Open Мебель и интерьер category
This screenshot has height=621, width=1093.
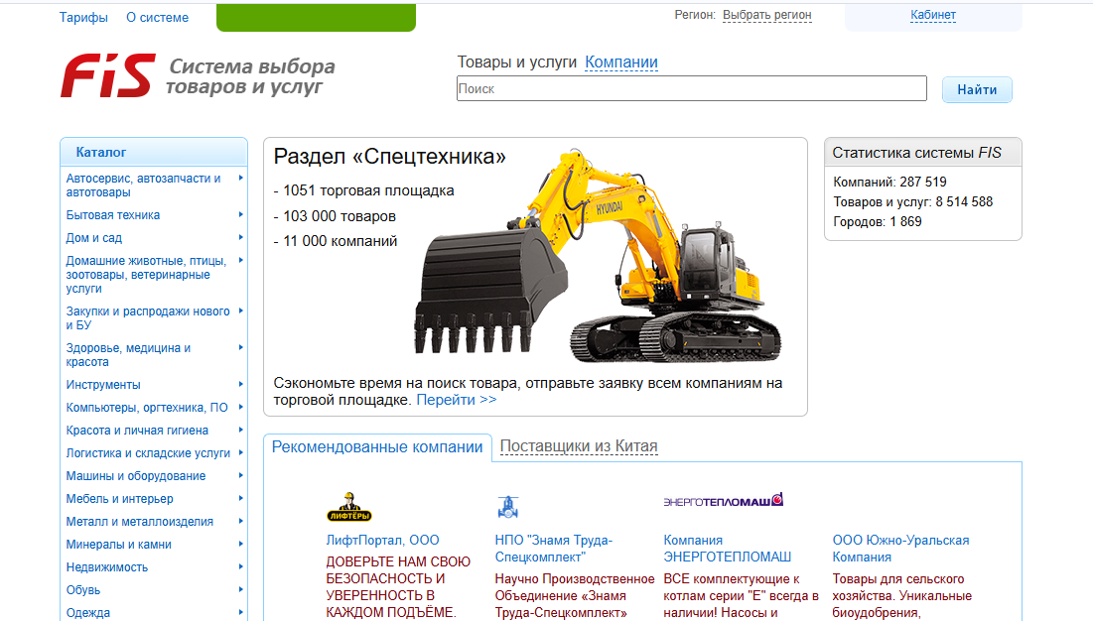coord(120,498)
